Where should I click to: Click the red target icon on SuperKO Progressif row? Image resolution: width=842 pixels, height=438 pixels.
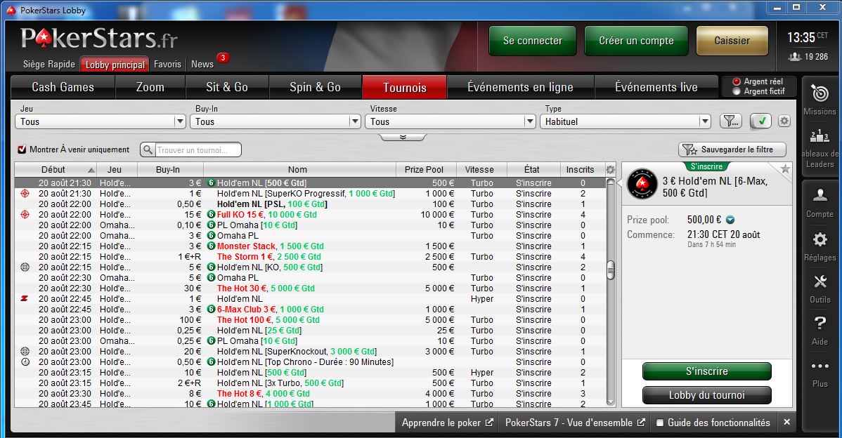point(25,194)
